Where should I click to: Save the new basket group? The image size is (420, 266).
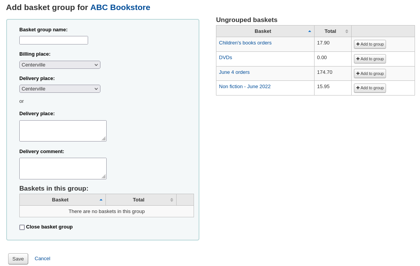[x=18, y=259]
